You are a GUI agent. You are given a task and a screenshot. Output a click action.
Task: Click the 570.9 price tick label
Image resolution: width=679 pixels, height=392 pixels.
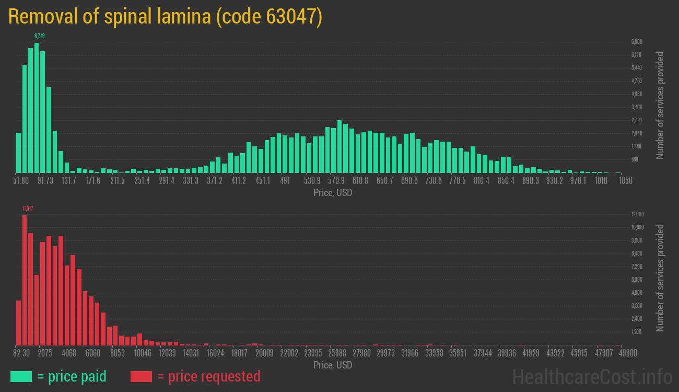coord(336,180)
